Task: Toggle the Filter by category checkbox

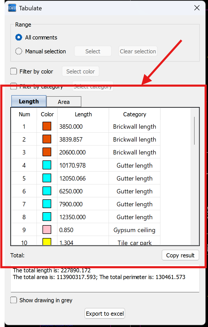Action: 14,86
